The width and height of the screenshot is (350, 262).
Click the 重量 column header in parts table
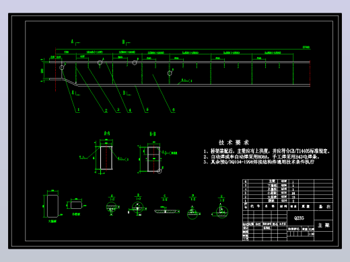(x=306, y=206)
